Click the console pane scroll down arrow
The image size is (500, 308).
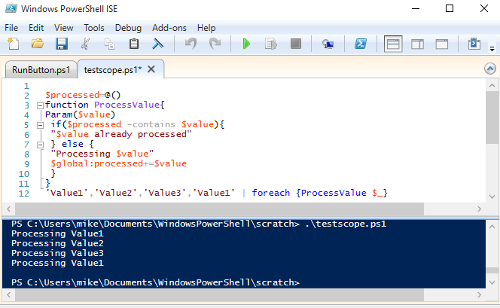coord(492,282)
